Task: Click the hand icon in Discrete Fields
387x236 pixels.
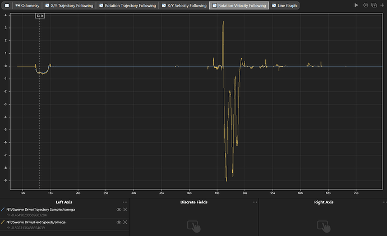Action: [x=193, y=226]
